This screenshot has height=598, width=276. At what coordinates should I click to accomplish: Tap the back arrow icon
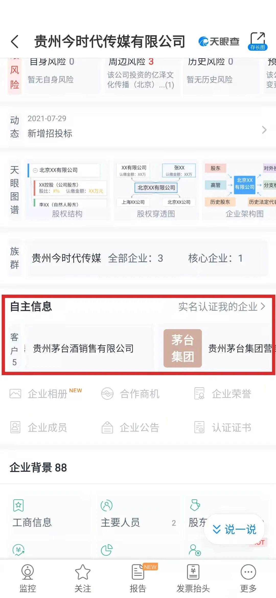pyautogui.click(x=15, y=41)
